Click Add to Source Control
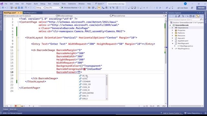207x116 pixels. click(171, 113)
